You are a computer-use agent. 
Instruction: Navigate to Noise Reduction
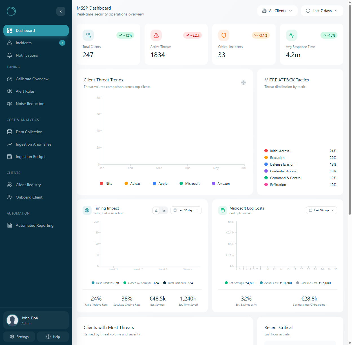(36, 104)
